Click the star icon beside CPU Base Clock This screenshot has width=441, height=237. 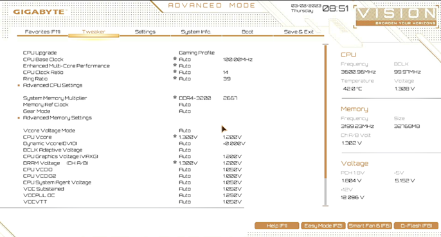pyautogui.click(x=175, y=58)
